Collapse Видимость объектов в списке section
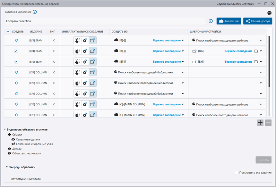The image size is (276, 187). [x=5, y=129]
